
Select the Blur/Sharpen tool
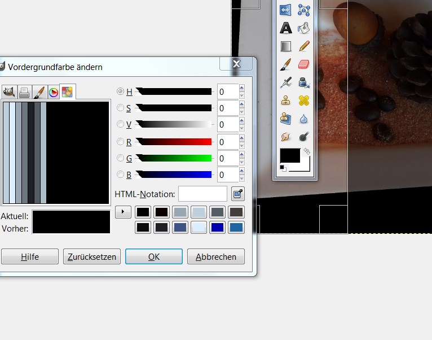point(303,119)
